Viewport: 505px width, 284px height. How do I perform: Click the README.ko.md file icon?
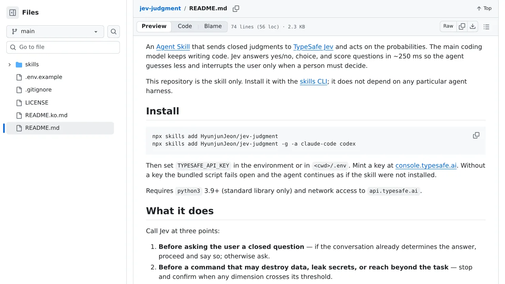click(x=19, y=115)
